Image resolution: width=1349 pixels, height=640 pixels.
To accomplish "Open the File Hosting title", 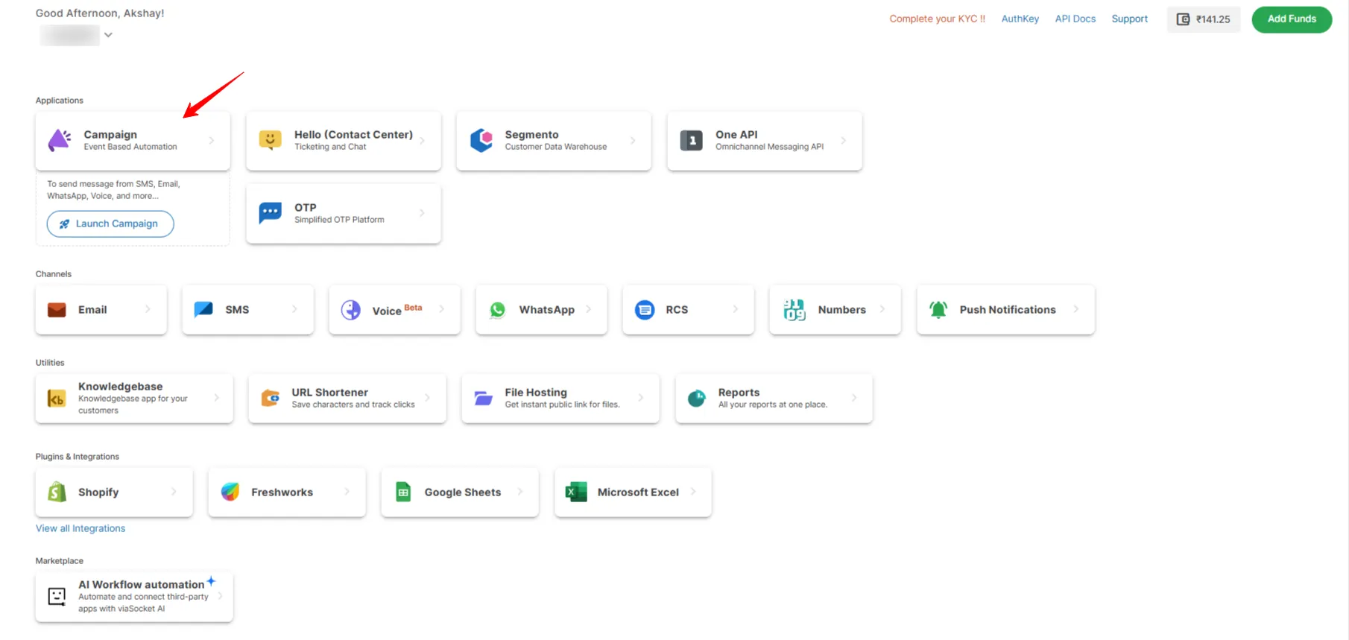I will pos(535,393).
